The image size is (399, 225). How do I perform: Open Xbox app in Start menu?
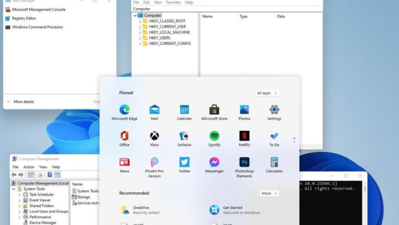[154, 139]
